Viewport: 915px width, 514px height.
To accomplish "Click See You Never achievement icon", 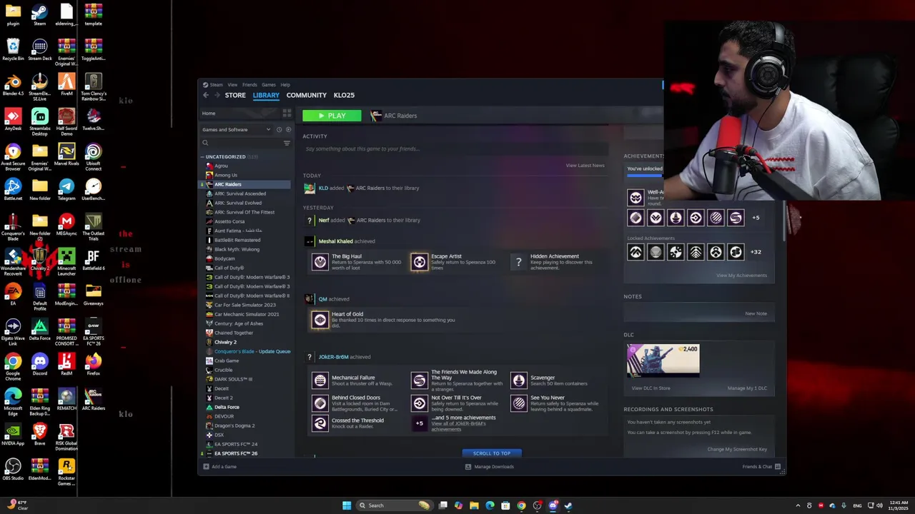I will 519,403.
